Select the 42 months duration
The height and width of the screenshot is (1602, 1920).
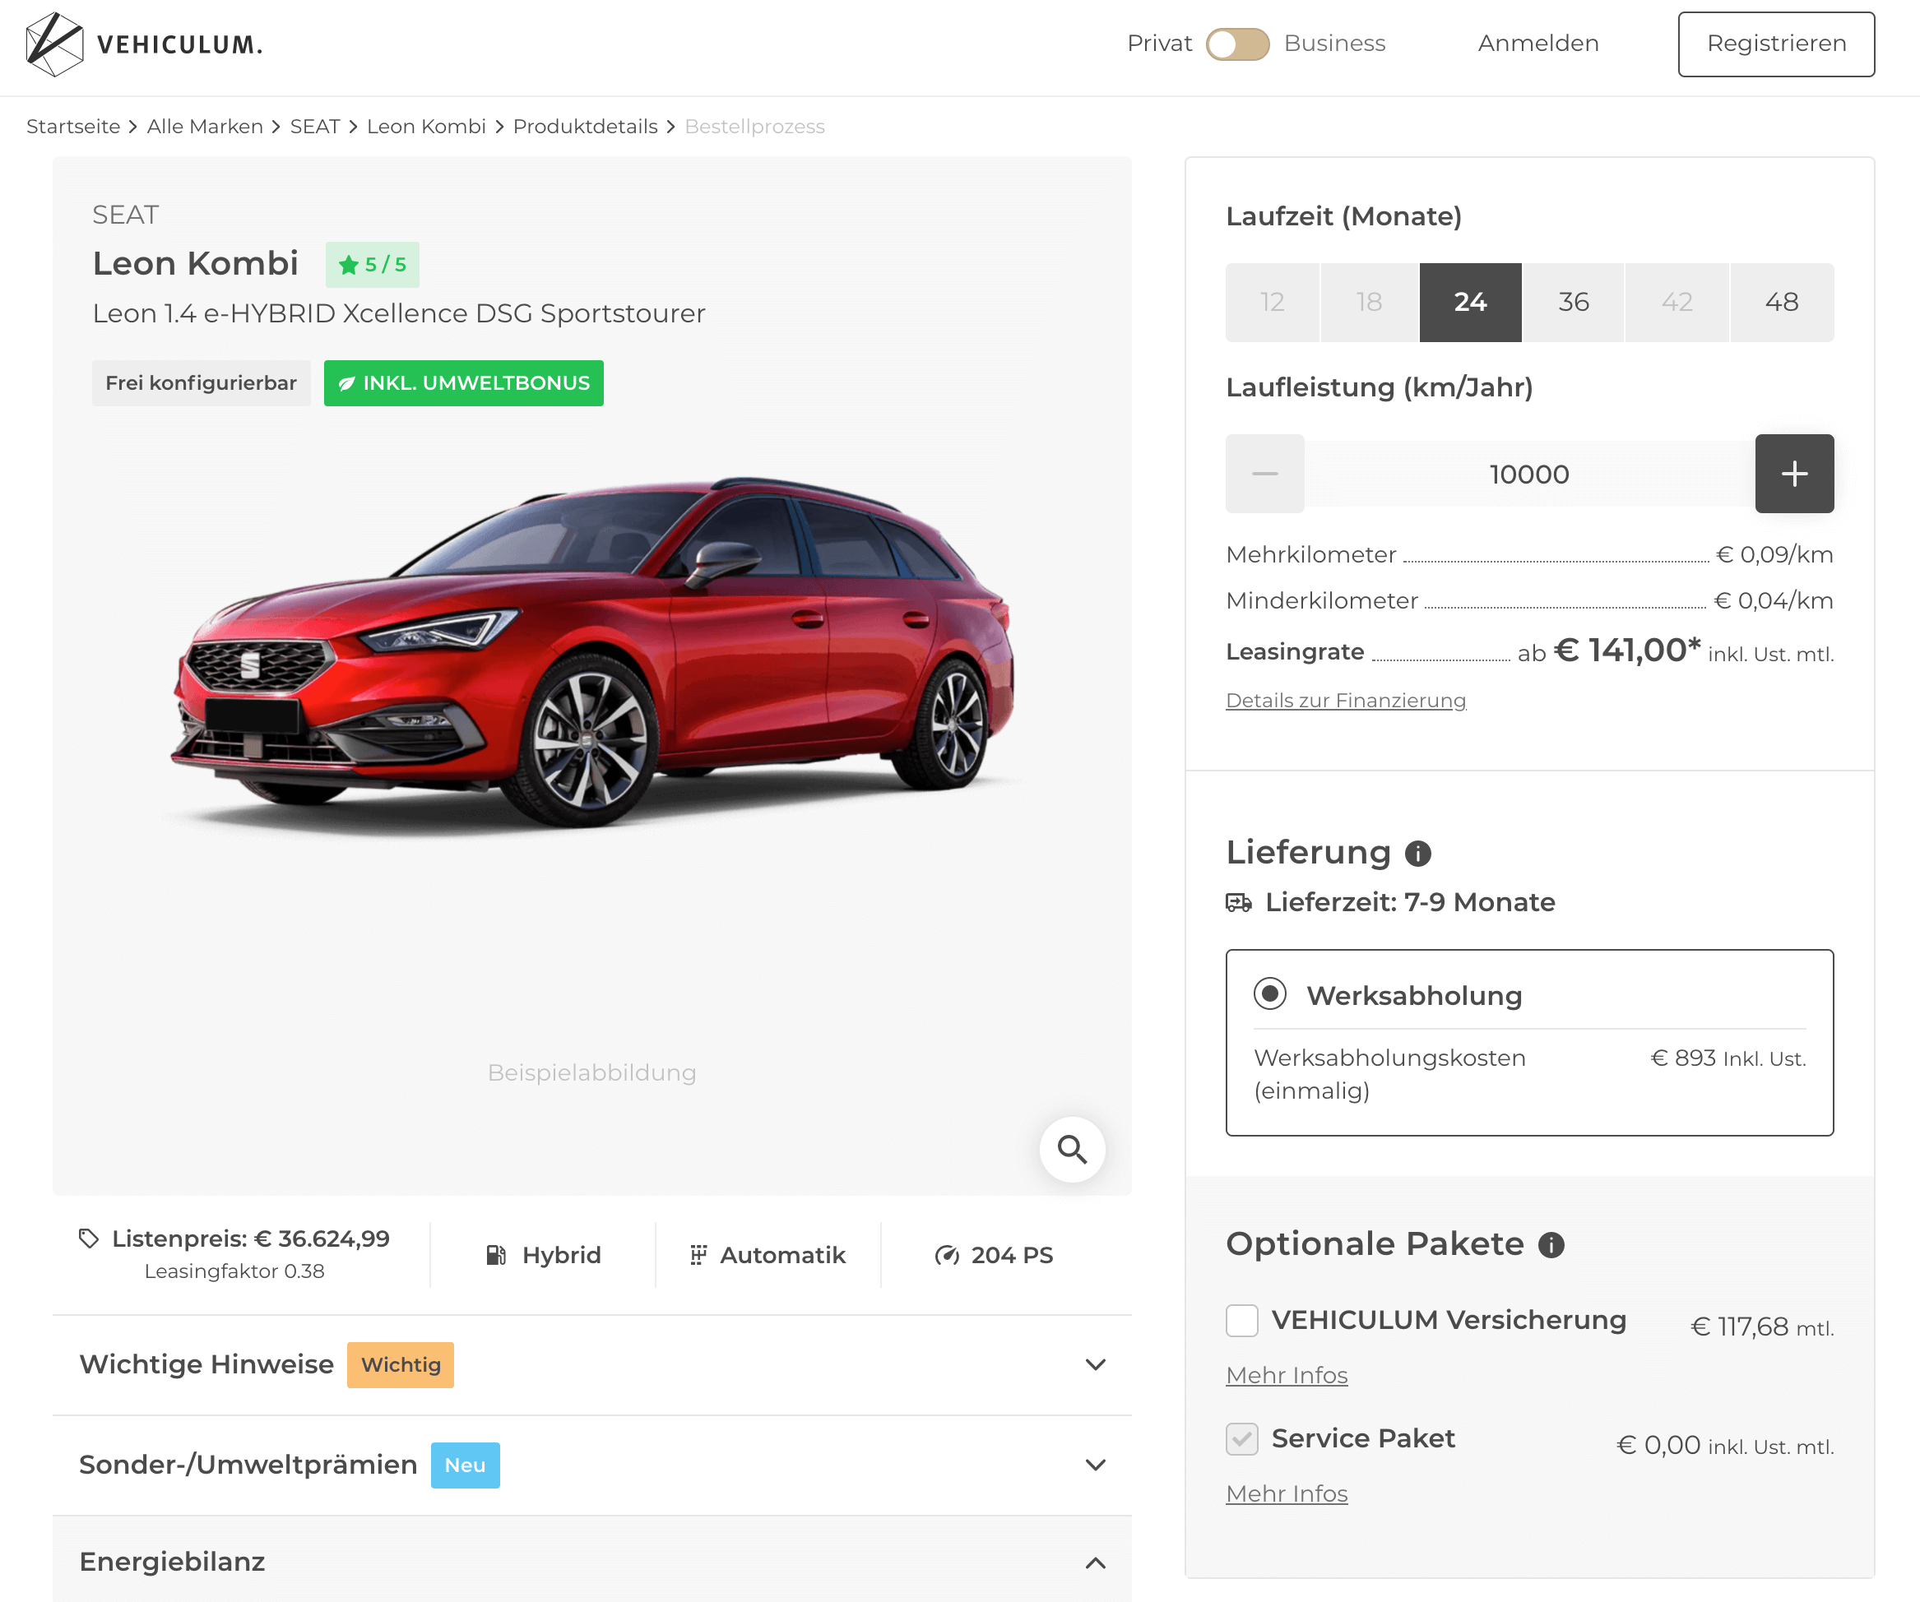[1677, 303]
